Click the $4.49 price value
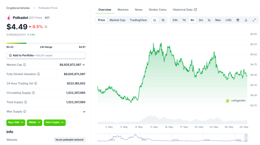The width and height of the screenshot is (260, 145). click(17, 27)
